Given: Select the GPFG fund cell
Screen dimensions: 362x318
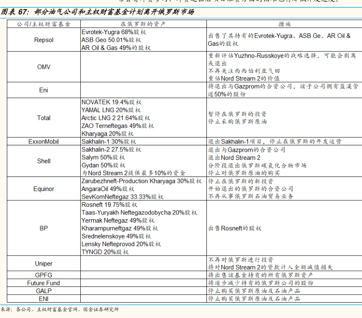Looking at the screenshot, I should (44, 275).
